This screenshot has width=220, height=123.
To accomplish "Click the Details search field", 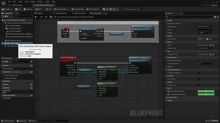I will (x=189, y=17).
